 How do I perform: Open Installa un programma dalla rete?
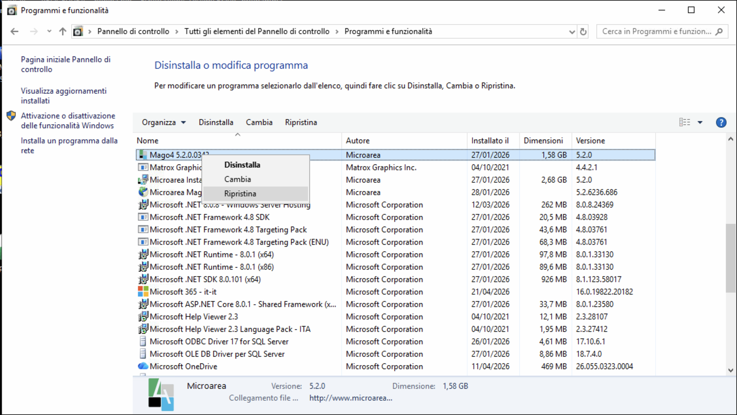(69, 146)
